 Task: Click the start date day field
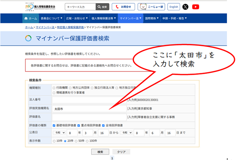point(103,133)
